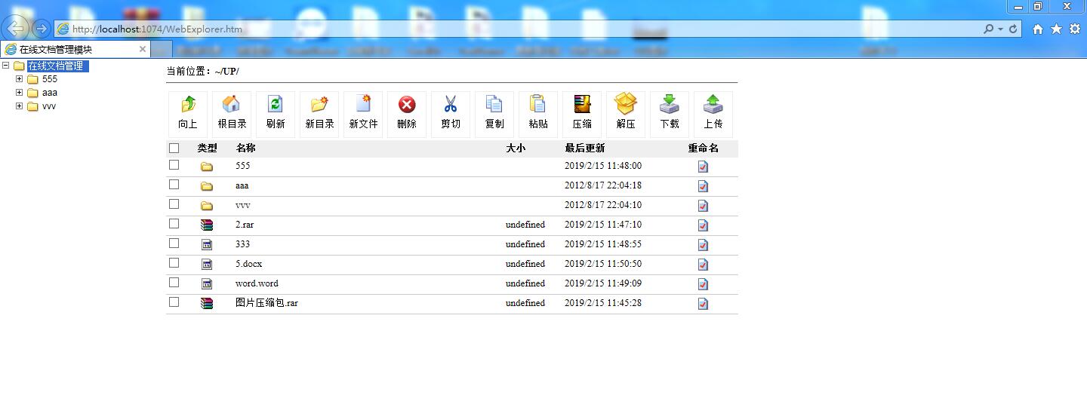Select folder aaa in the left tree

50,93
